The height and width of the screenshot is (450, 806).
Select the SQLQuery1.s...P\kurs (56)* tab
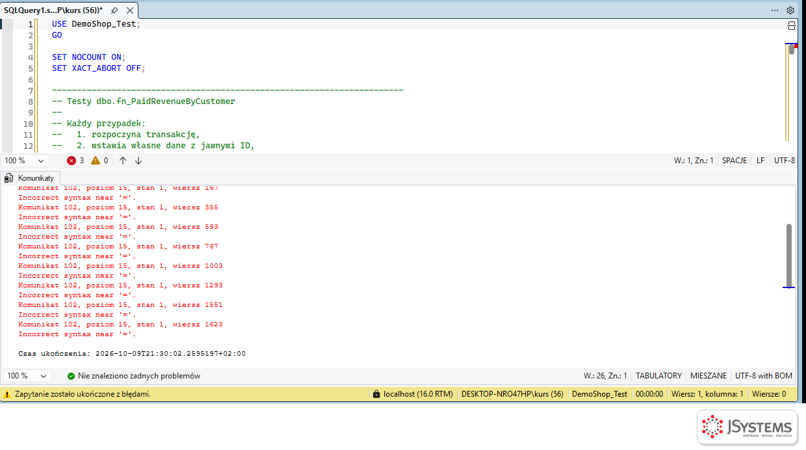(x=53, y=10)
